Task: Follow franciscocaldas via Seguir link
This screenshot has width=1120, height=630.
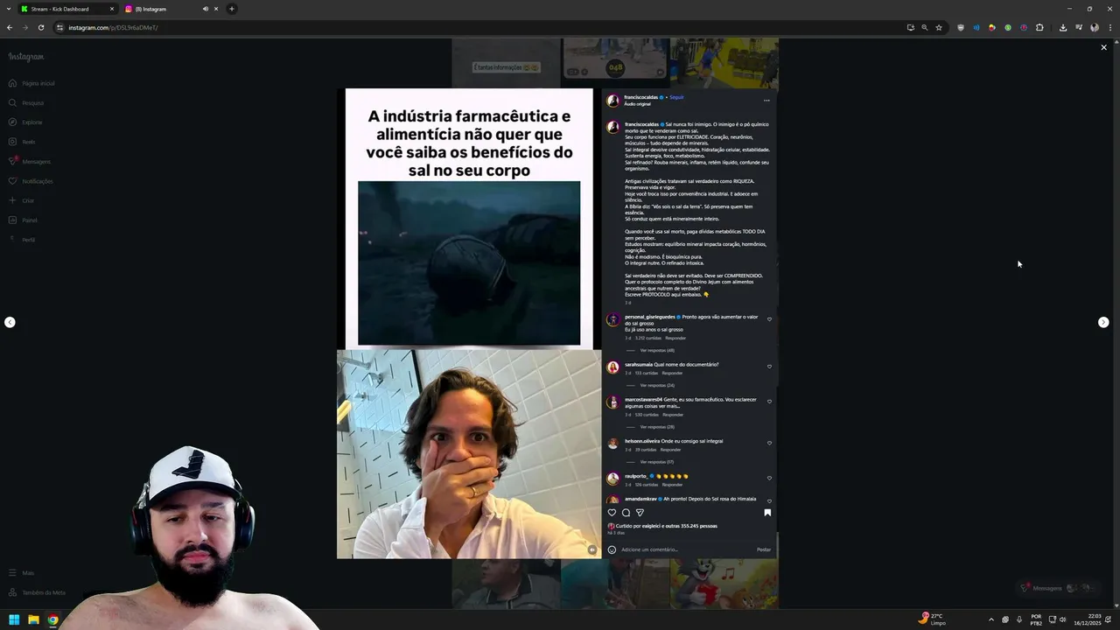Action: pyautogui.click(x=676, y=97)
